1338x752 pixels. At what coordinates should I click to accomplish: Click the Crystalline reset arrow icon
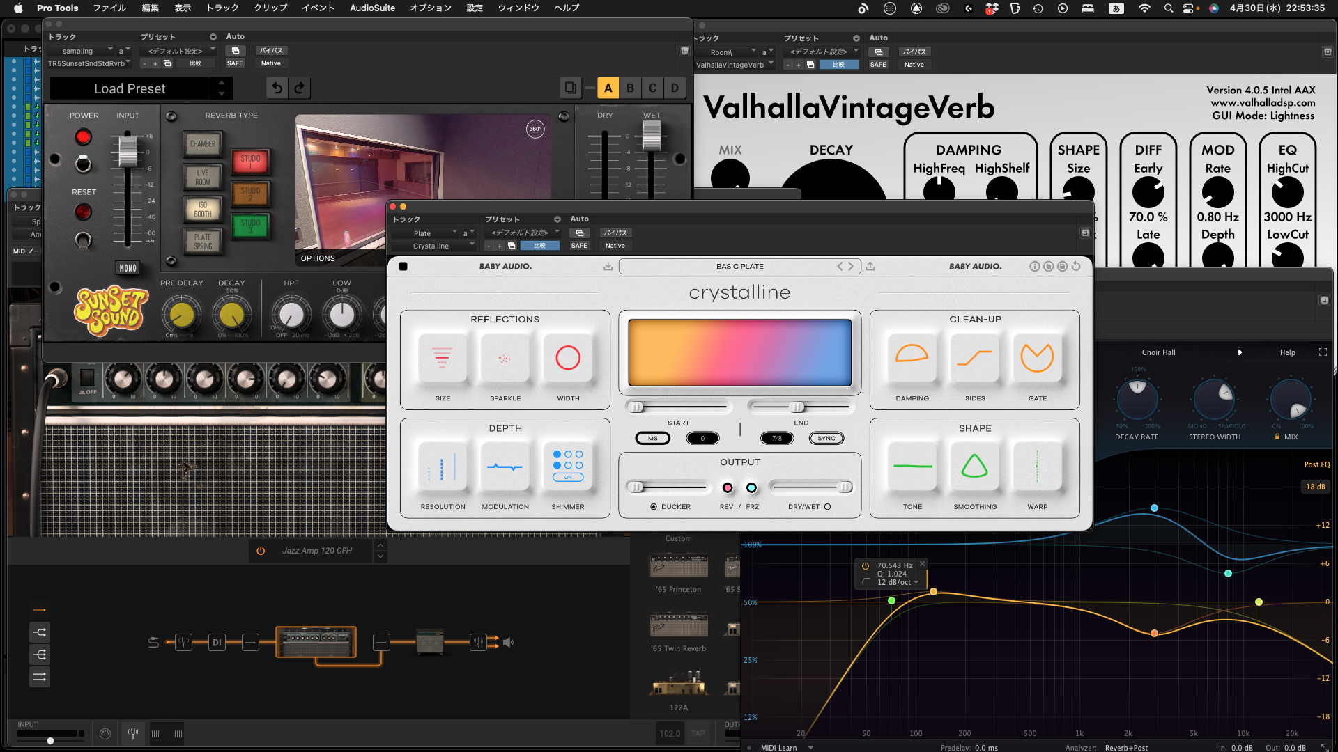[1076, 266]
